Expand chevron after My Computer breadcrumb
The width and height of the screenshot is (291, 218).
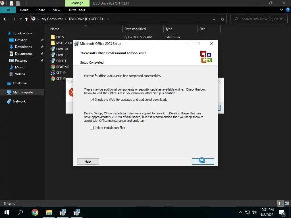point(66,19)
